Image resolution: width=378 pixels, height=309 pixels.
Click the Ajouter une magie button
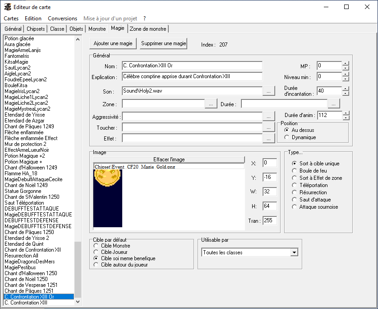point(113,43)
